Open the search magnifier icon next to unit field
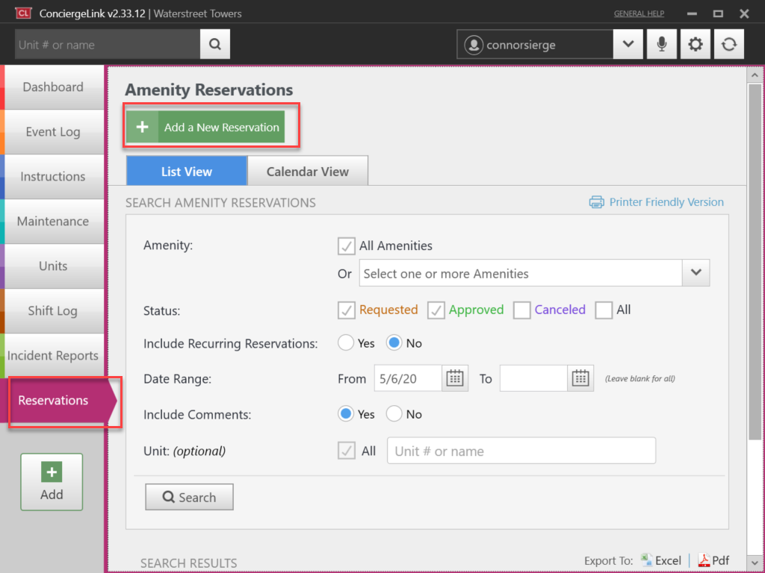 (x=214, y=43)
